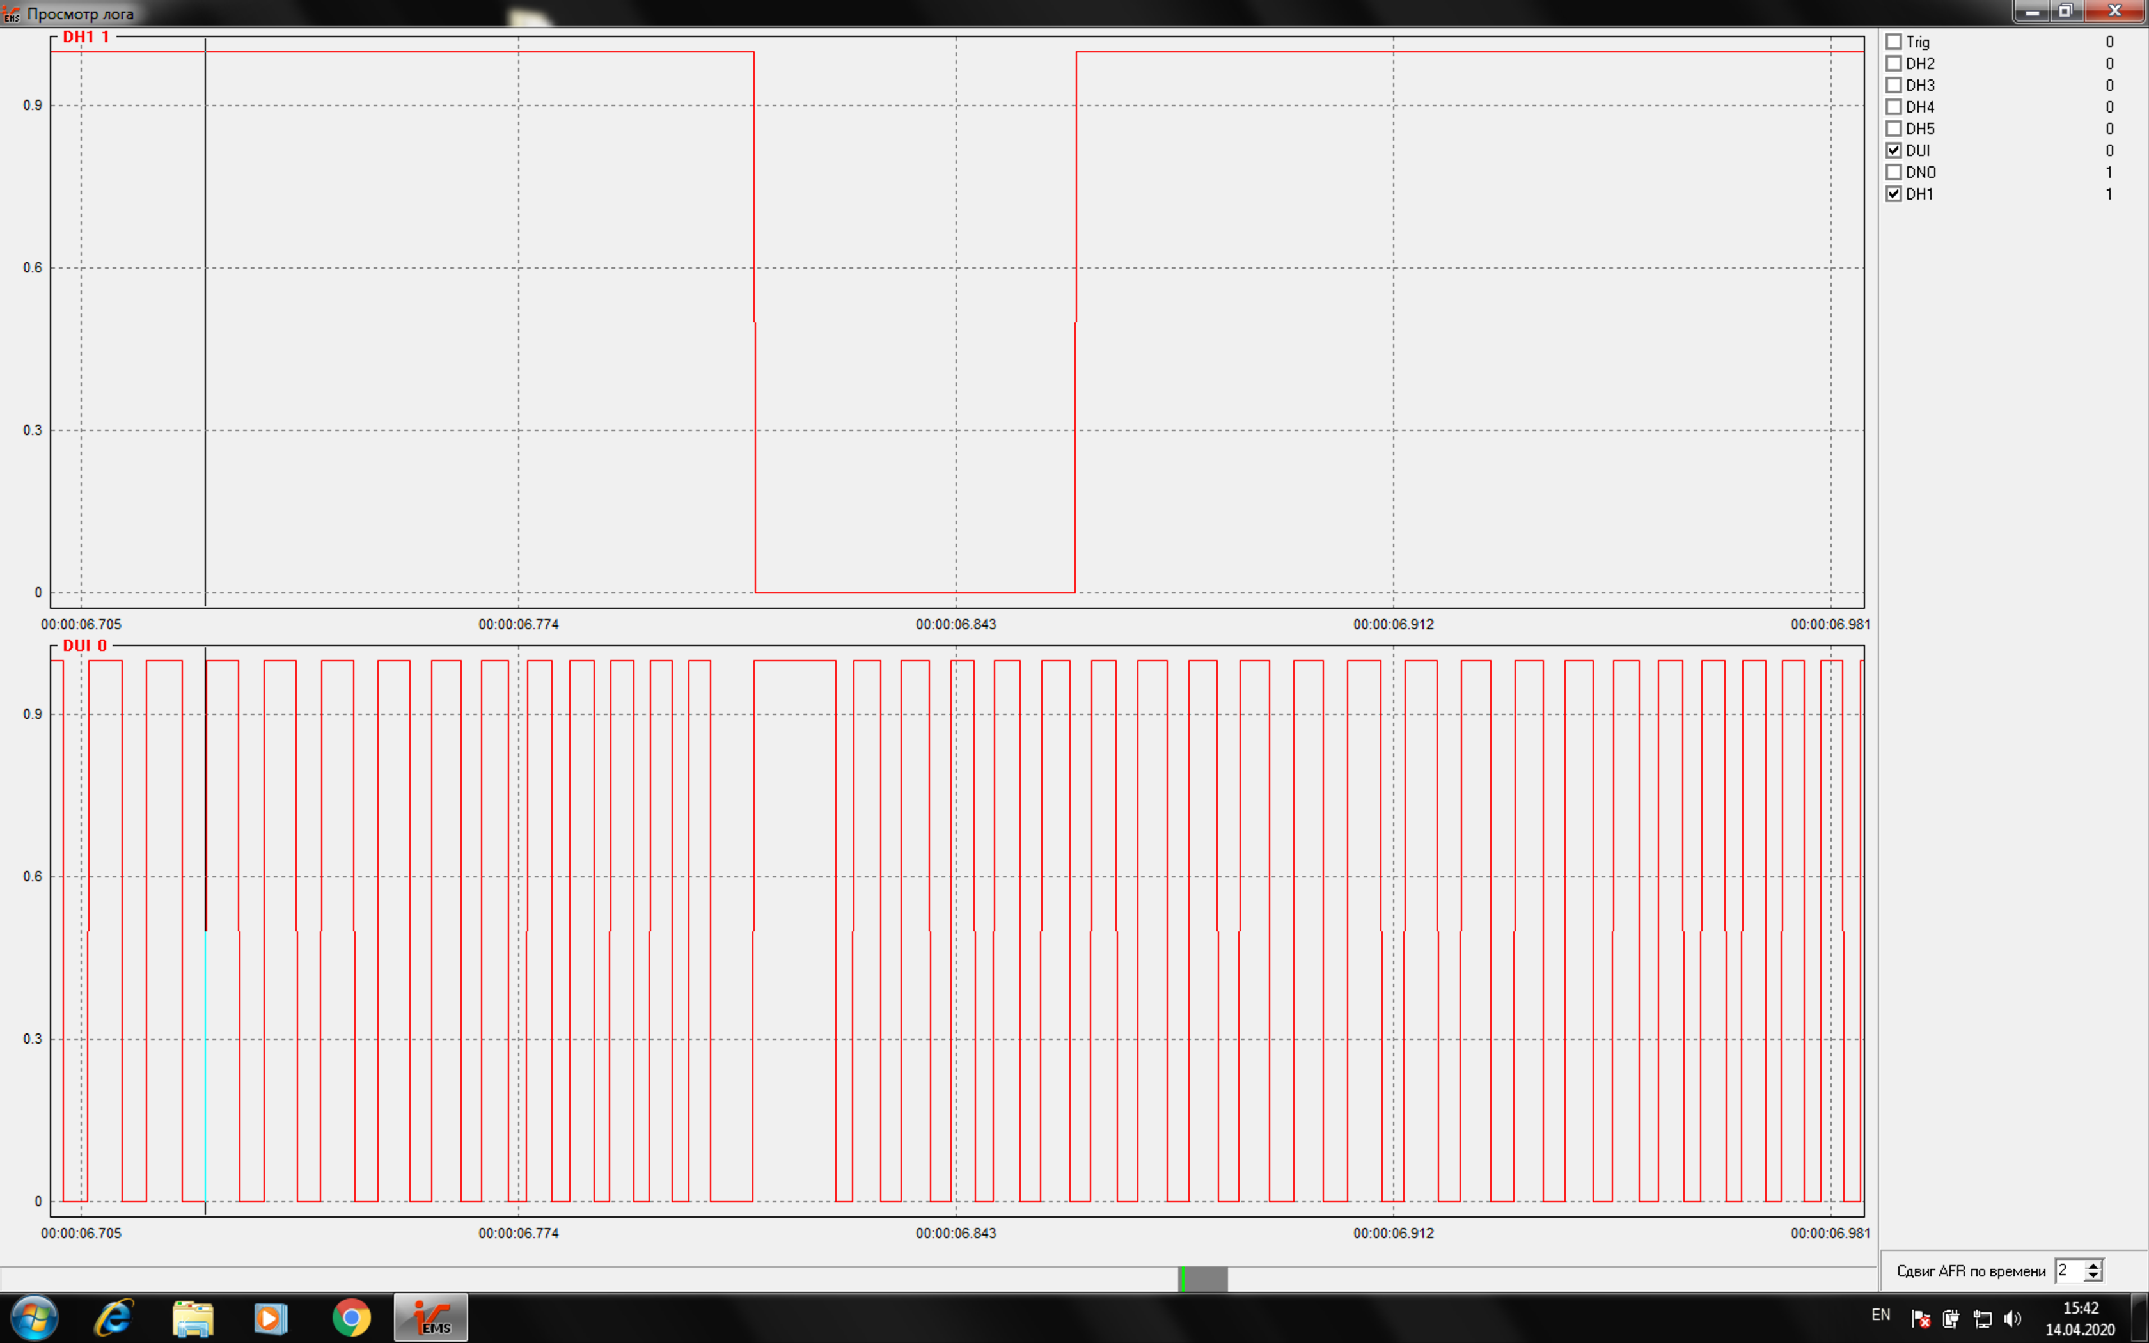Enable the DNO channel checkbox
Viewport: 2149px width, 1343px height.
point(1893,172)
